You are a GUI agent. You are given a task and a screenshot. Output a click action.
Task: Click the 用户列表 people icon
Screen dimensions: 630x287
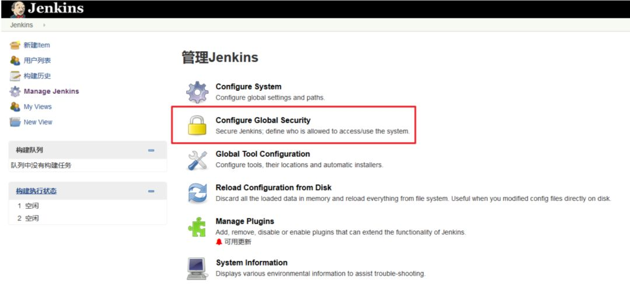15,61
